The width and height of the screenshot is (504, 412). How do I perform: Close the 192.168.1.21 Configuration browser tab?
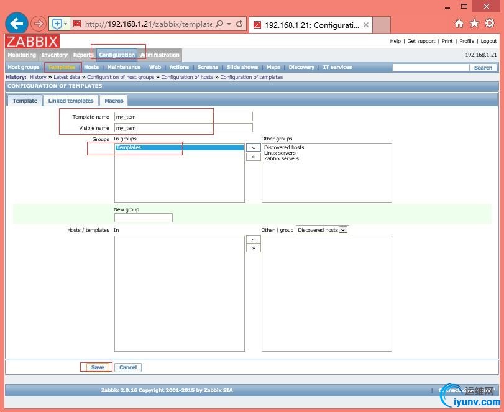366,25
